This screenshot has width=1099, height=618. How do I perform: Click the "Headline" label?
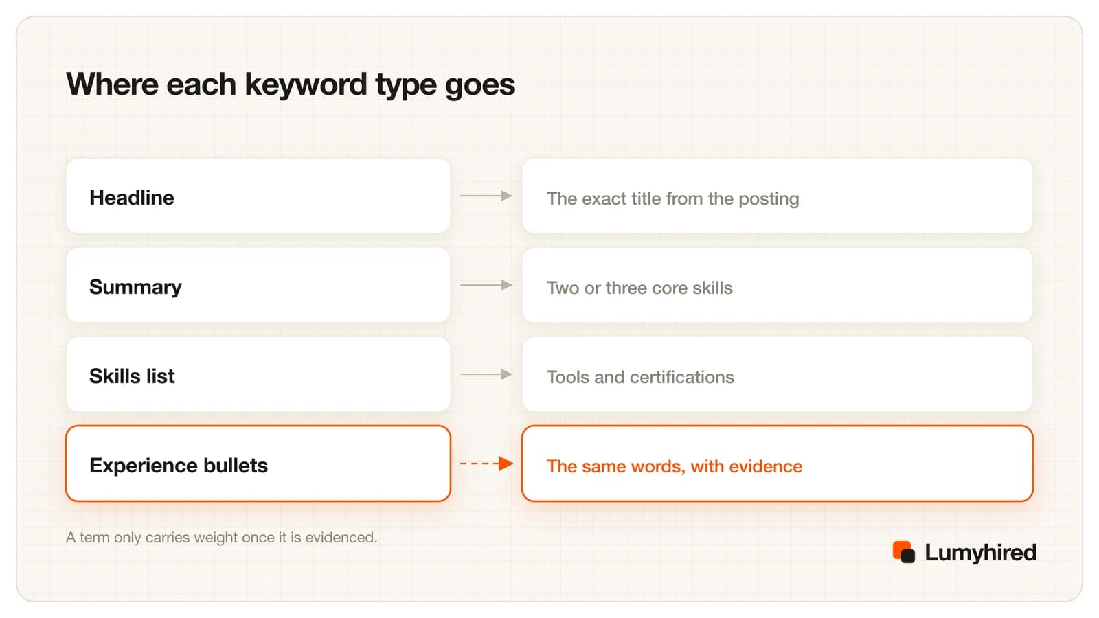pos(132,198)
